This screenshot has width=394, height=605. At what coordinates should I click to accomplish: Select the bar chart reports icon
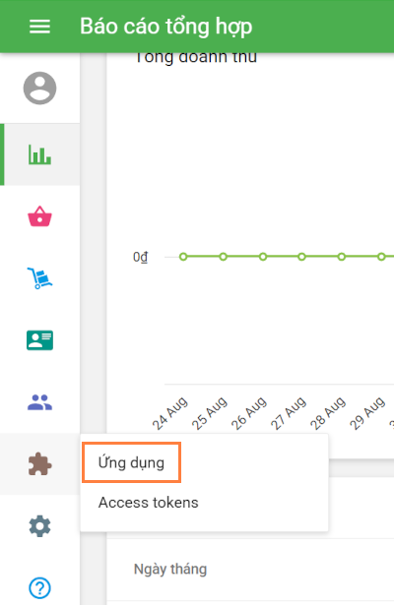(x=39, y=154)
